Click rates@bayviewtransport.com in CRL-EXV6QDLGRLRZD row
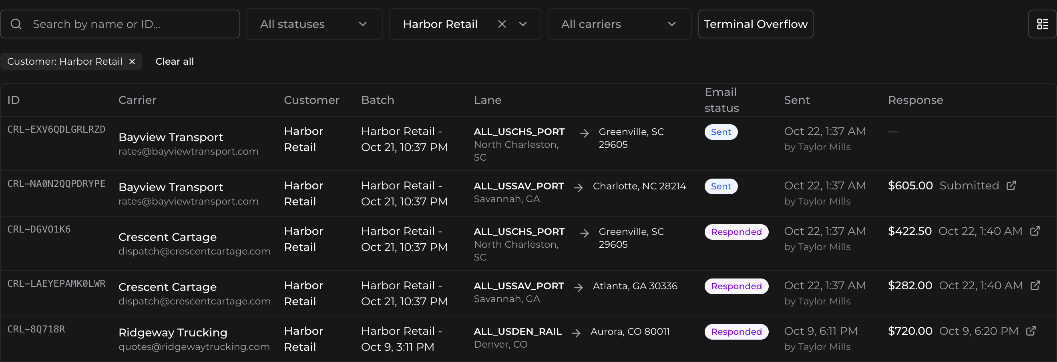Viewport: 1057px width, 362px height. [188, 151]
